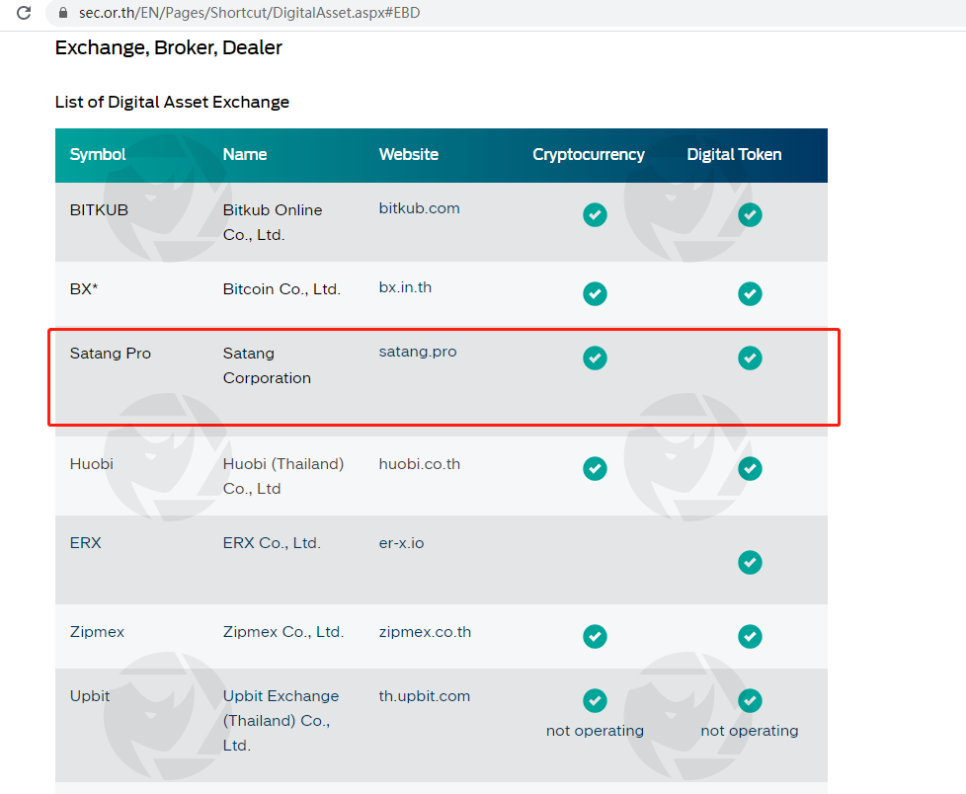Click Upbit's Digital Token checkmark icon
The width and height of the screenshot is (966, 794).
tap(750, 700)
